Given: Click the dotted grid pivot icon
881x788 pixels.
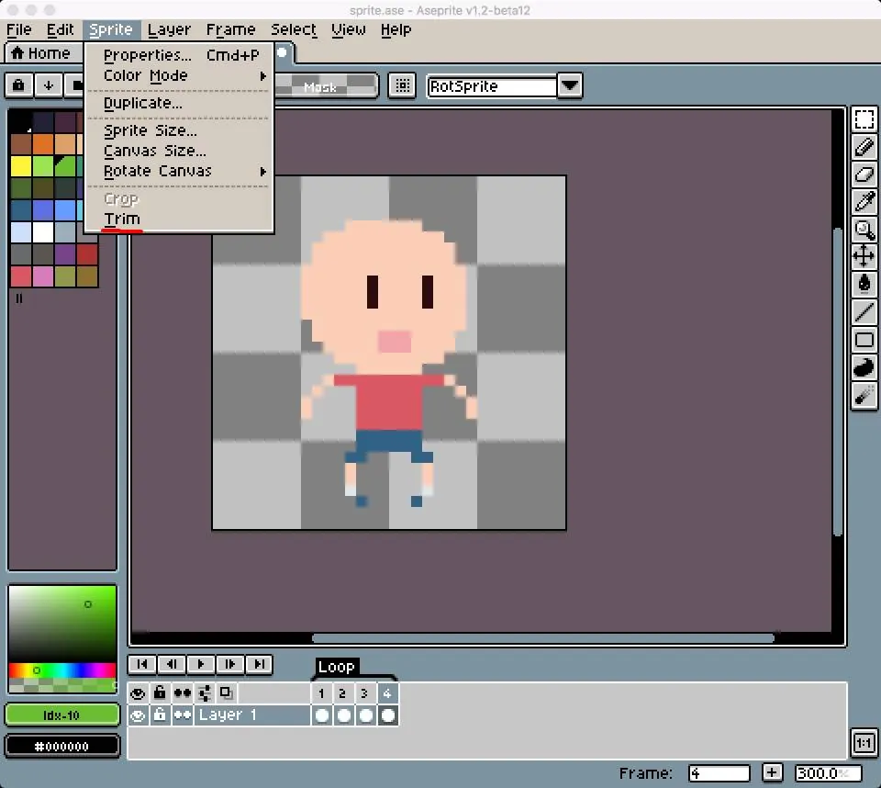Looking at the screenshot, I should (402, 85).
